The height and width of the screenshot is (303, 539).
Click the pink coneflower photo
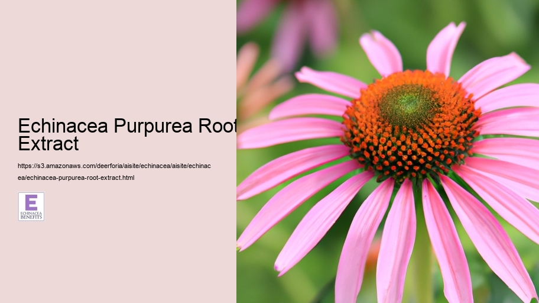388,151
